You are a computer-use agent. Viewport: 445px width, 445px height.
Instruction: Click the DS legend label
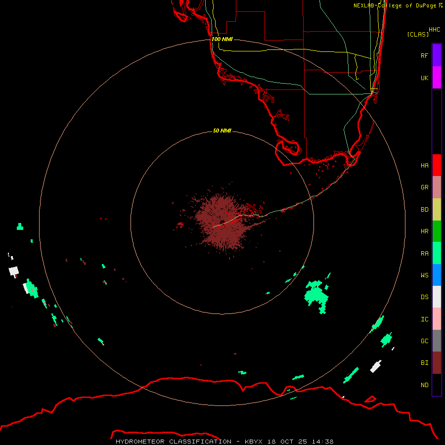tap(424, 297)
